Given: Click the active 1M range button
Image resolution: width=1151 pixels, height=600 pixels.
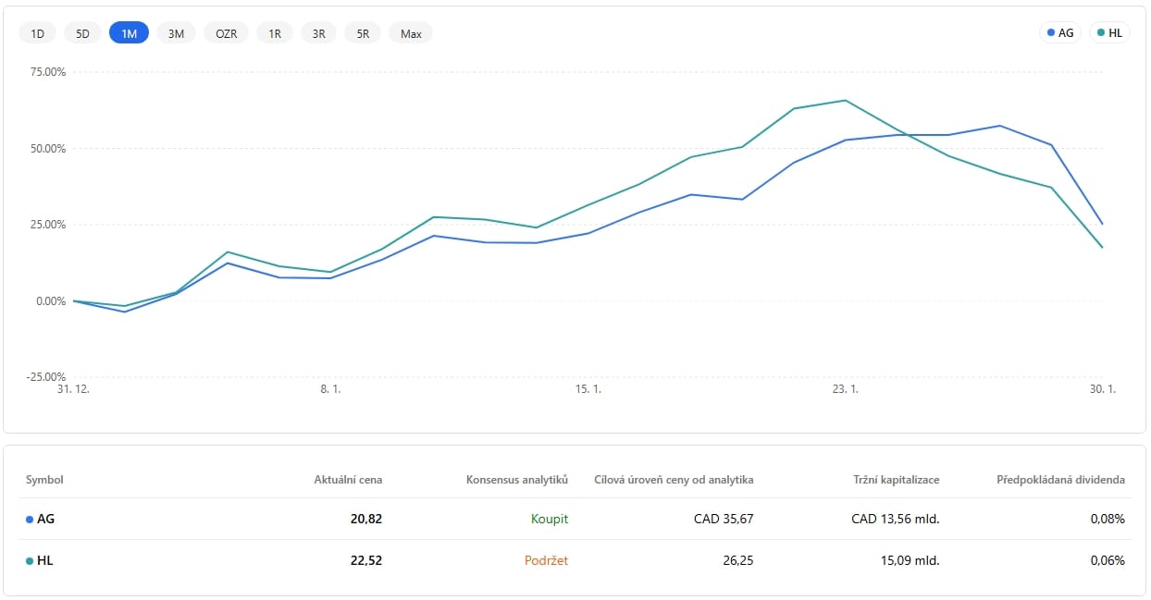Looking at the screenshot, I should tap(129, 33).
